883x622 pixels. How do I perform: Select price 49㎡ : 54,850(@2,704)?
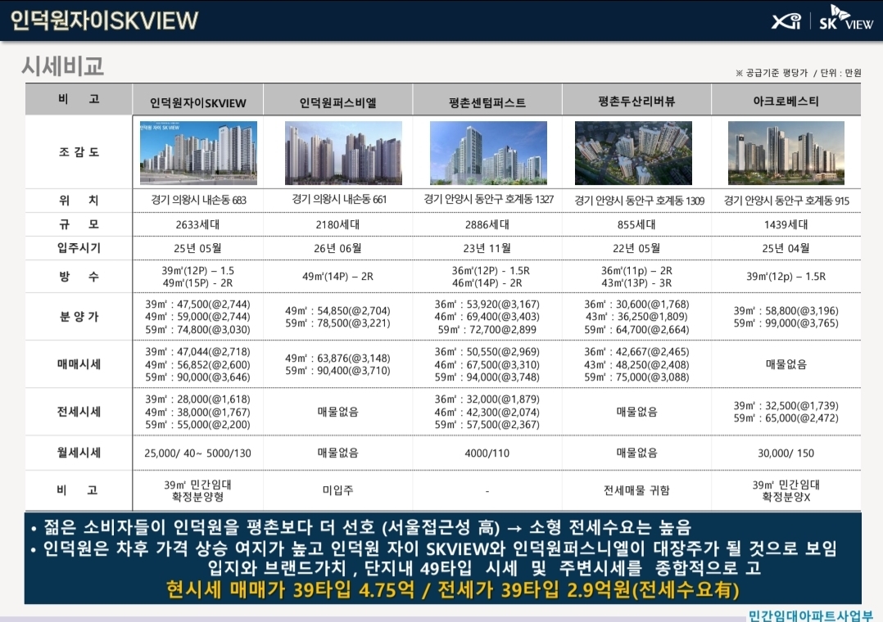(337, 310)
